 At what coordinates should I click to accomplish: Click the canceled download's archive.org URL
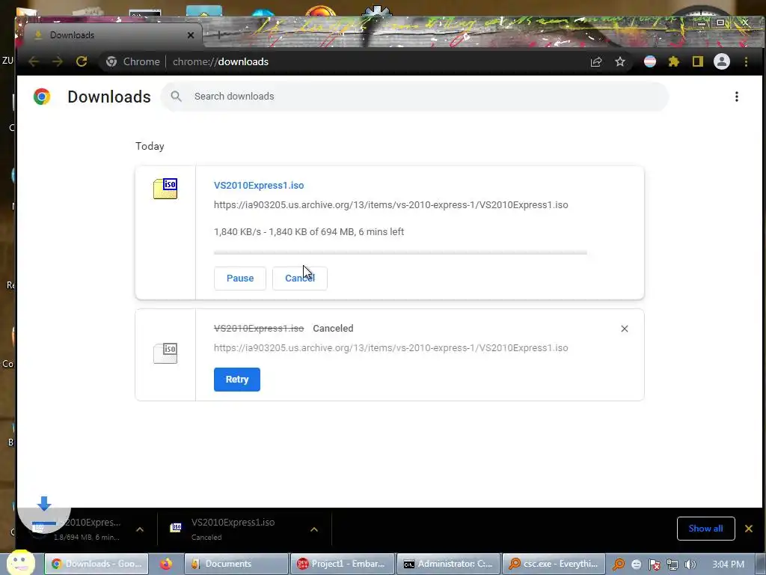click(x=390, y=347)
